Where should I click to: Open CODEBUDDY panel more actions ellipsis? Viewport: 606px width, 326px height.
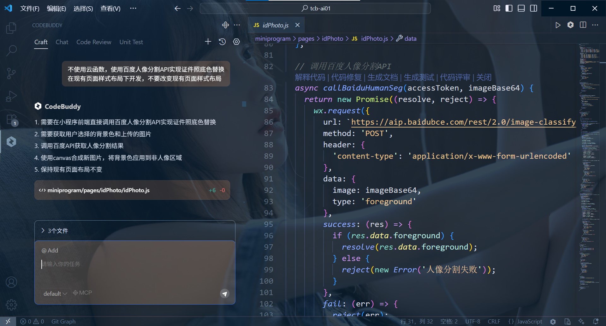[x=237, y=25]
